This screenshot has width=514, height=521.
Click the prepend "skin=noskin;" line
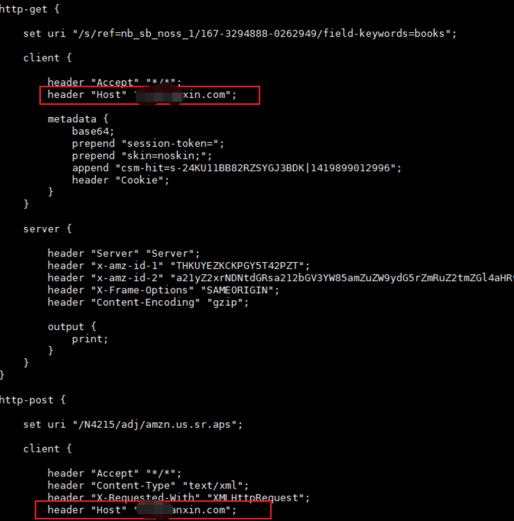pyautogui.click(x=142, y=156)
